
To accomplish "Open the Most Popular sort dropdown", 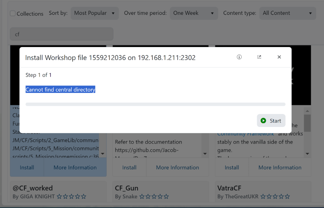I will (x=95, y=13).
